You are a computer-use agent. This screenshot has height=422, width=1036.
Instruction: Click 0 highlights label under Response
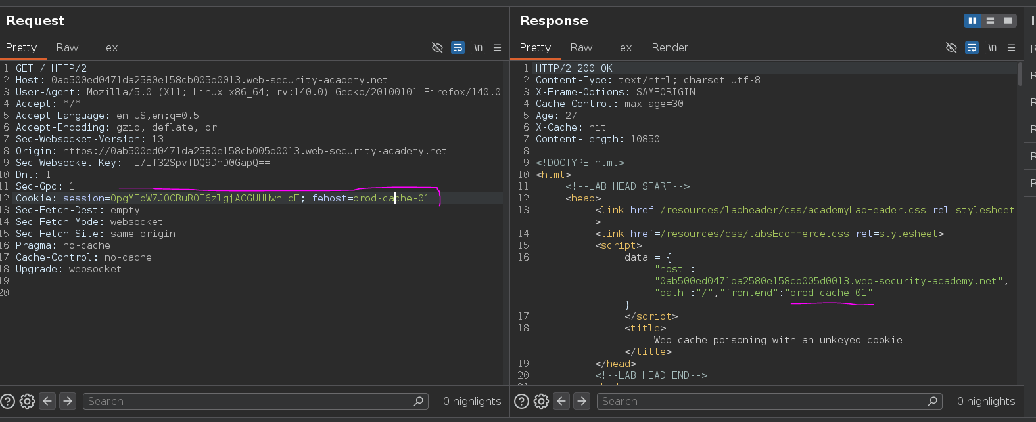click(986, 401)
